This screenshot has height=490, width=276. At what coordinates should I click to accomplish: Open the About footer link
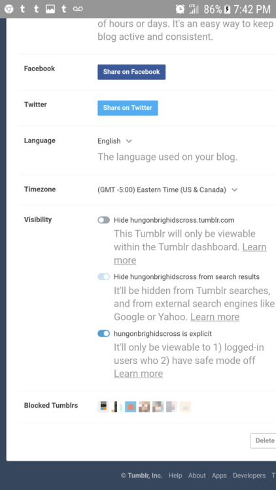(197, 476)
